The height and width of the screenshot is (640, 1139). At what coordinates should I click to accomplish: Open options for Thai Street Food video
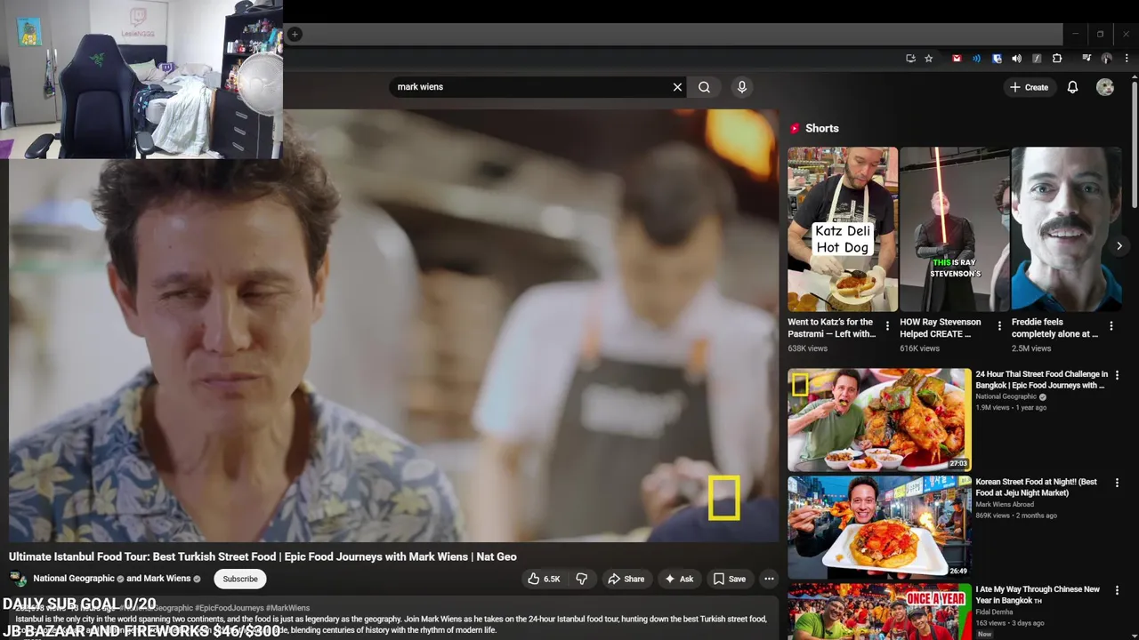point(1117,375)
